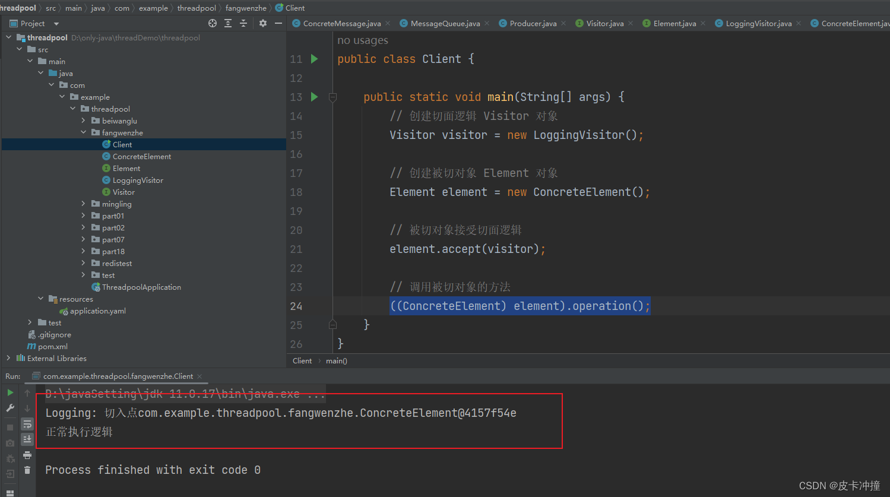Click 'Client' breadcrumb below the editor
The image size is (890, 497).
302,360
